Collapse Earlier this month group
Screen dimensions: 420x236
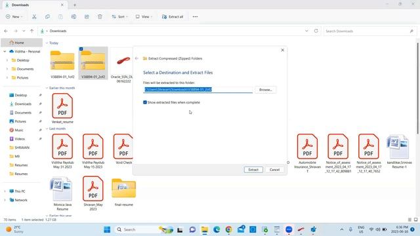click(x=47, y=88)
